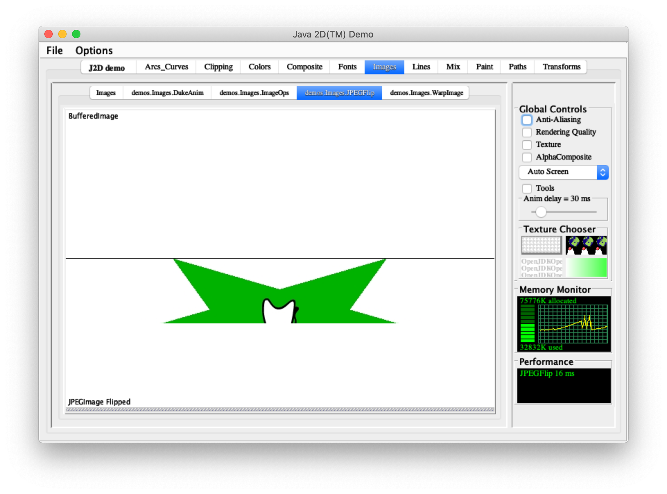Click the green zoom window button
This screenshot has width=667, height=494.
click(76, 34)
